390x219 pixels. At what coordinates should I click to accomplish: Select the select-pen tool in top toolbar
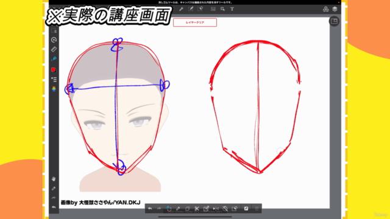[x=191, y=9]
